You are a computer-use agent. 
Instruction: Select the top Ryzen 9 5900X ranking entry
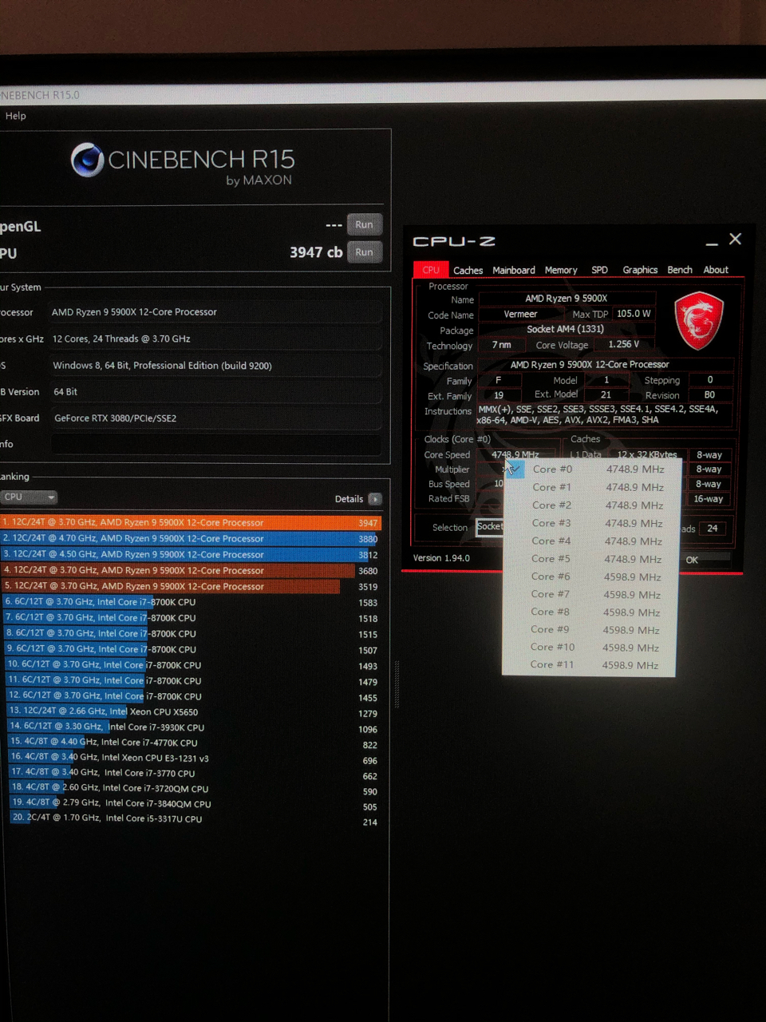[191, 522]
